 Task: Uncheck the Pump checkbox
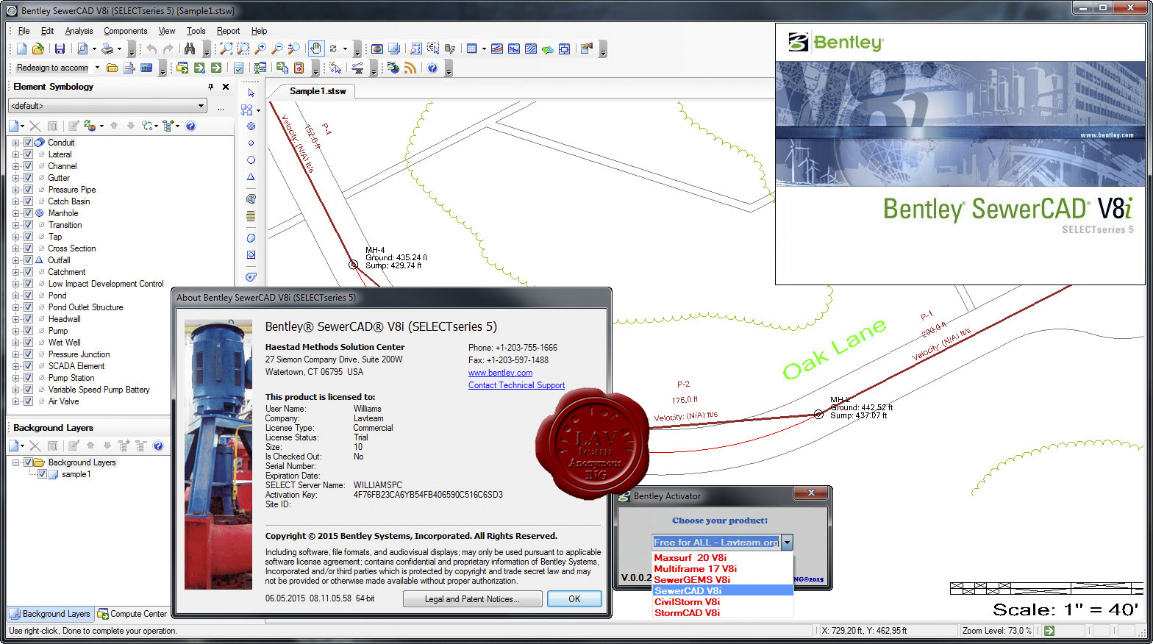coord(28,331)
